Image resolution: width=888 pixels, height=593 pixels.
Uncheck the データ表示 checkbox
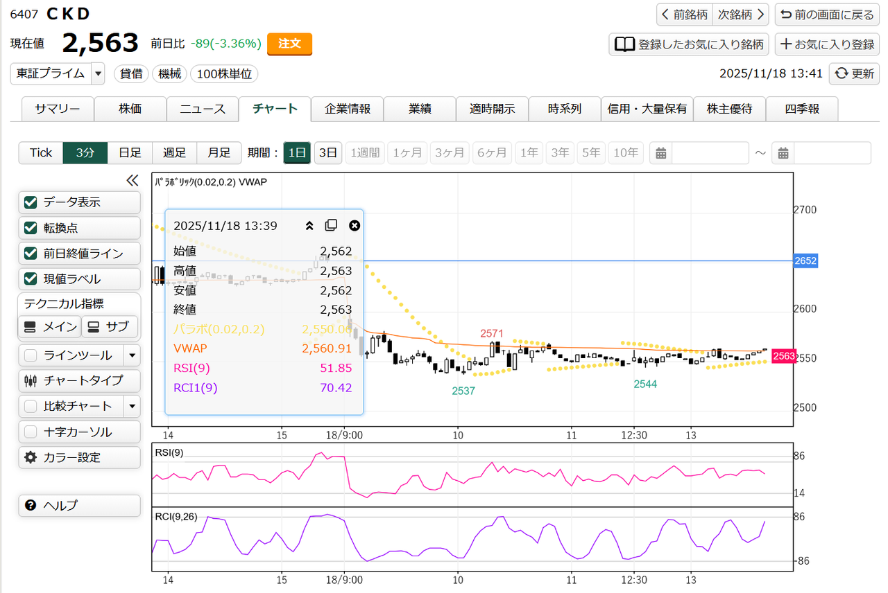point(31,202)
